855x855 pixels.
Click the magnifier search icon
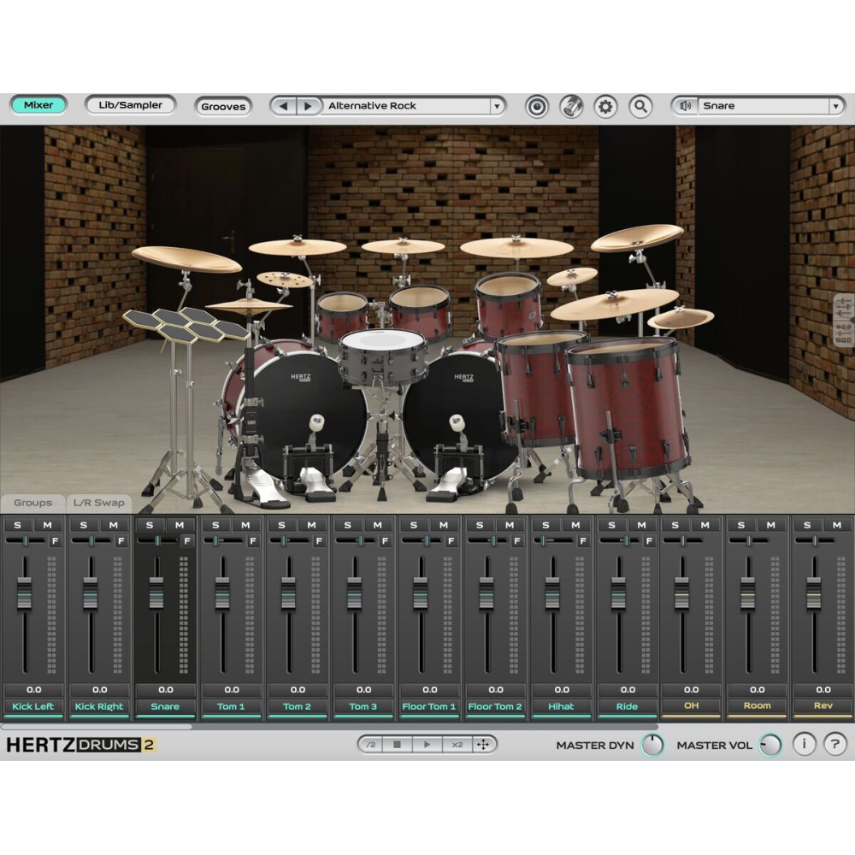pyautogui.click(x=640, y=107)
